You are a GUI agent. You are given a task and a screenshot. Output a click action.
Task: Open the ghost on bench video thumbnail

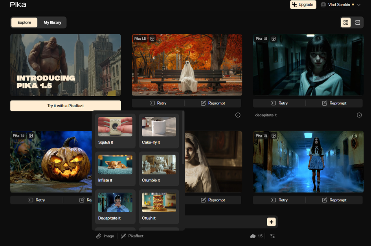click(x=187, y=65)
